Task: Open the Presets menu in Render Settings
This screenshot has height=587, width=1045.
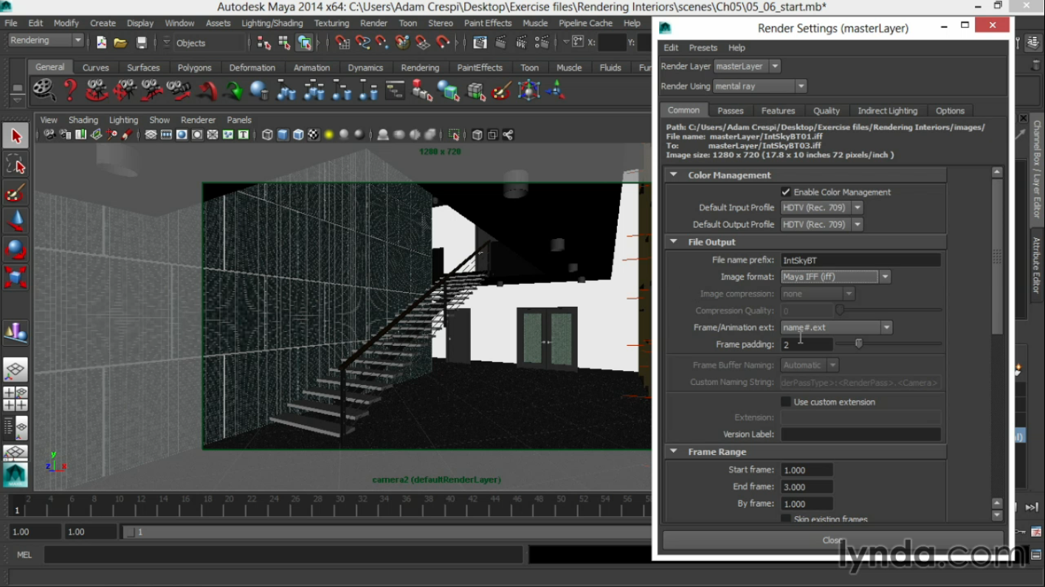Action: point(703,48)
